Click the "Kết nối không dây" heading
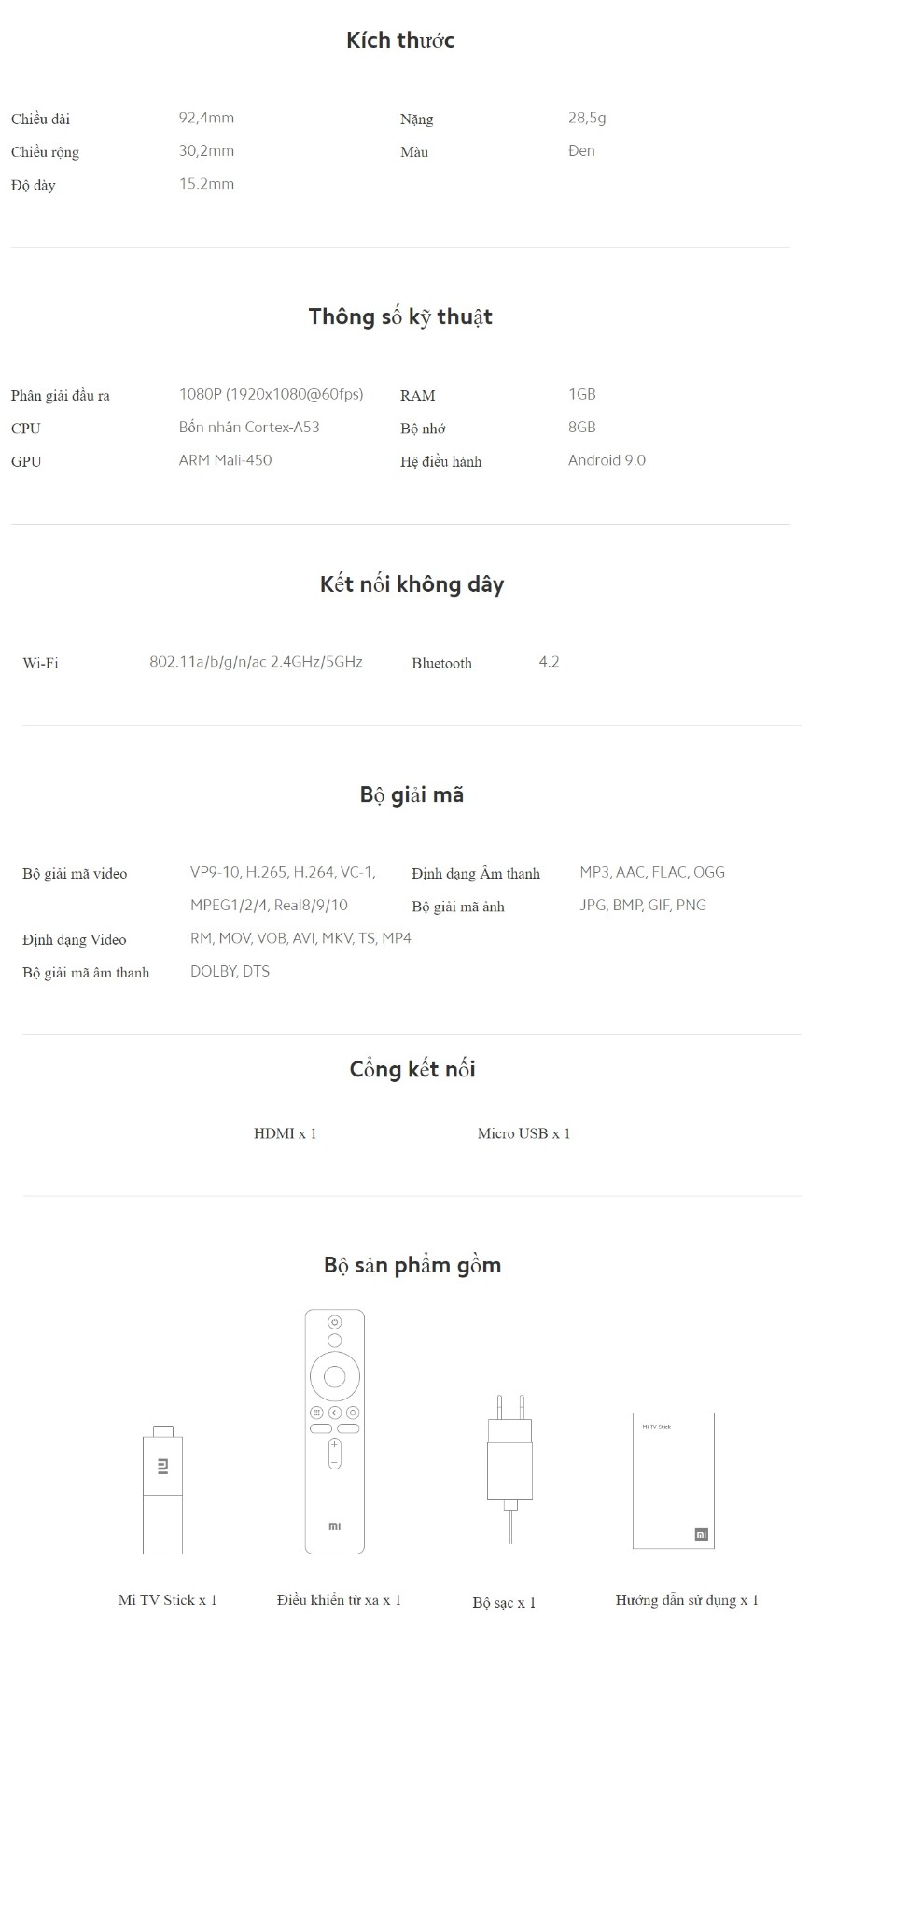 [x=412, y=584]
